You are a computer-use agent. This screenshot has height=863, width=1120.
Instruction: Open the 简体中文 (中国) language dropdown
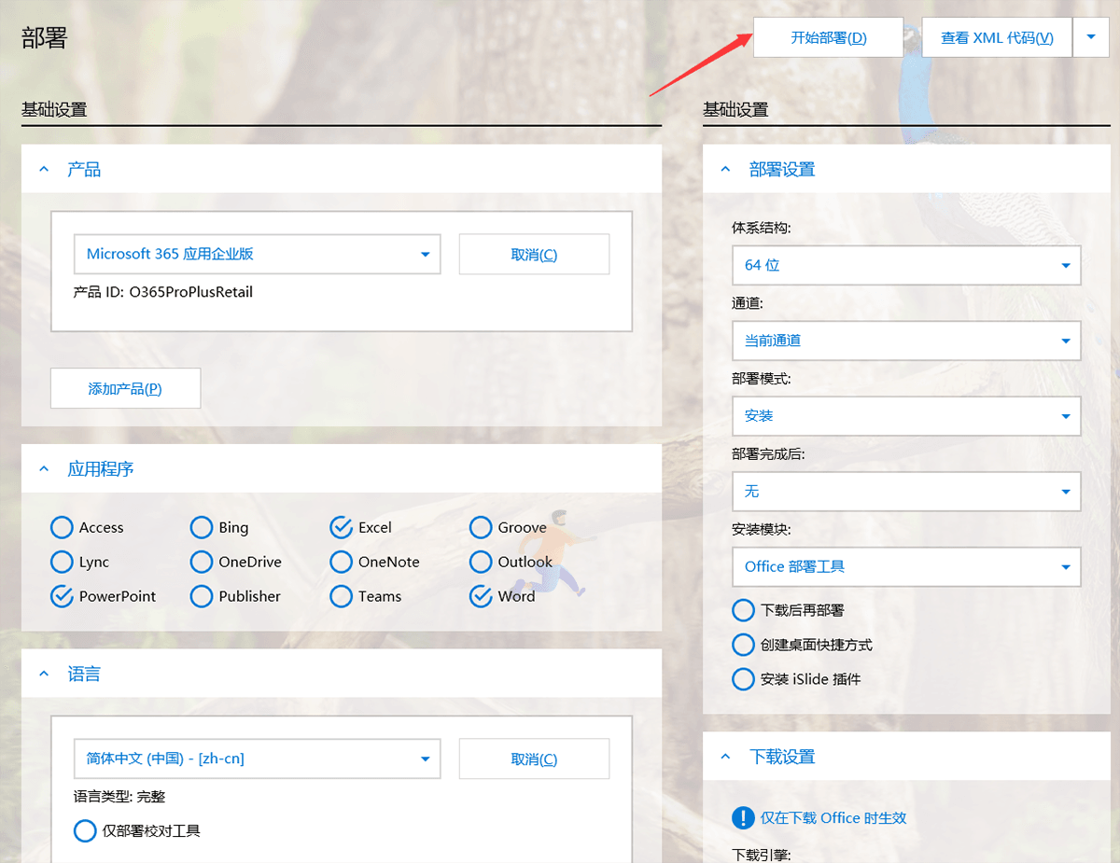tap(257, 759)
